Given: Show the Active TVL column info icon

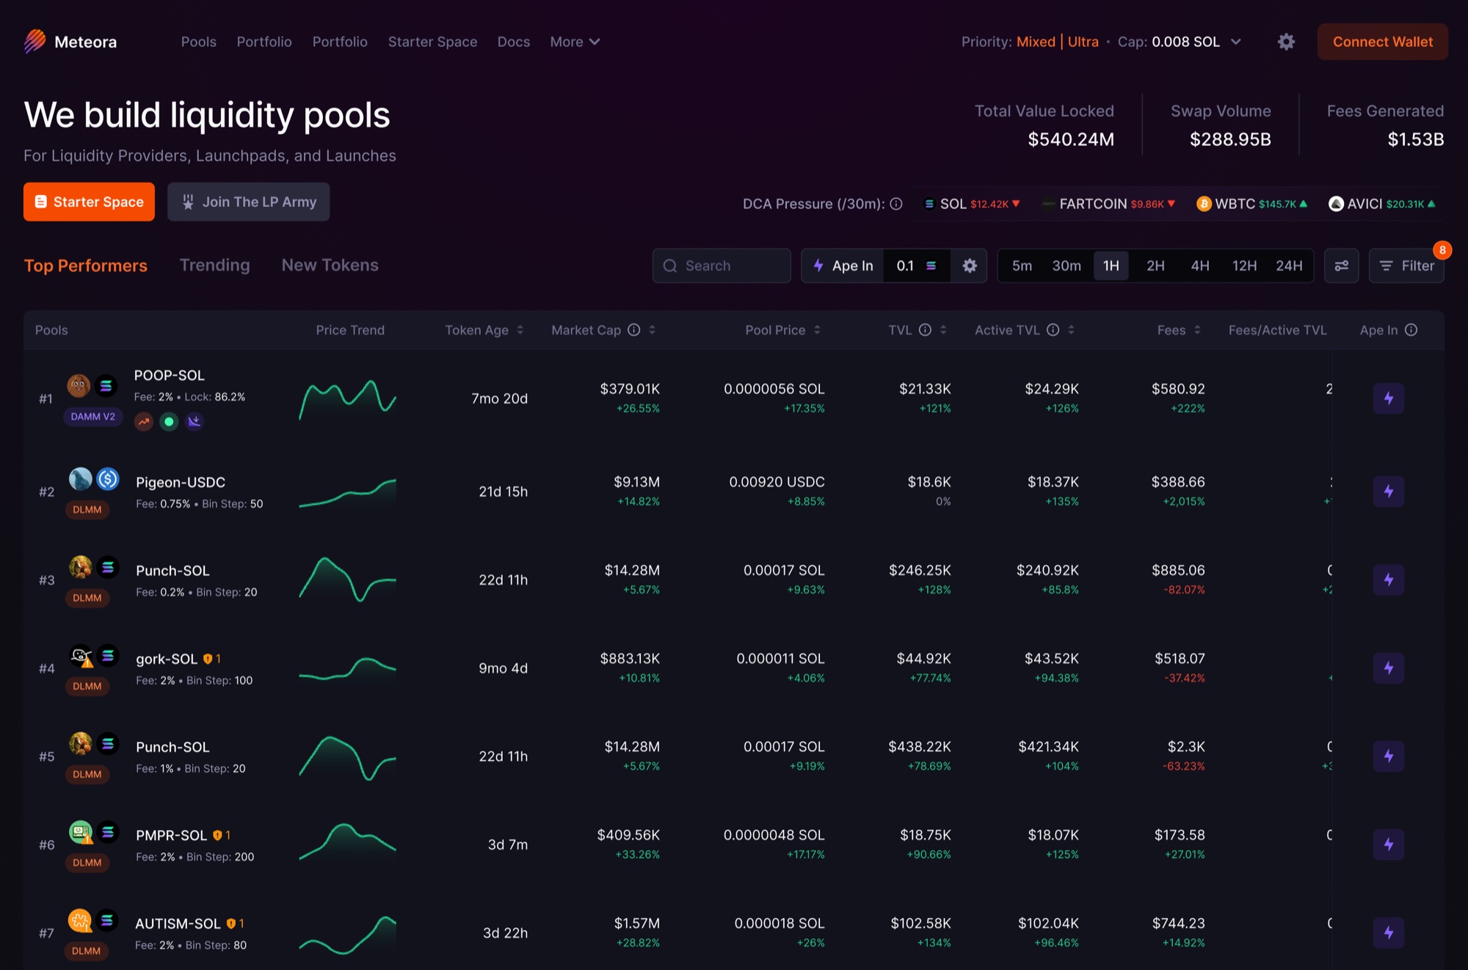Looking at the screenshot, I should pos(1053,330).
